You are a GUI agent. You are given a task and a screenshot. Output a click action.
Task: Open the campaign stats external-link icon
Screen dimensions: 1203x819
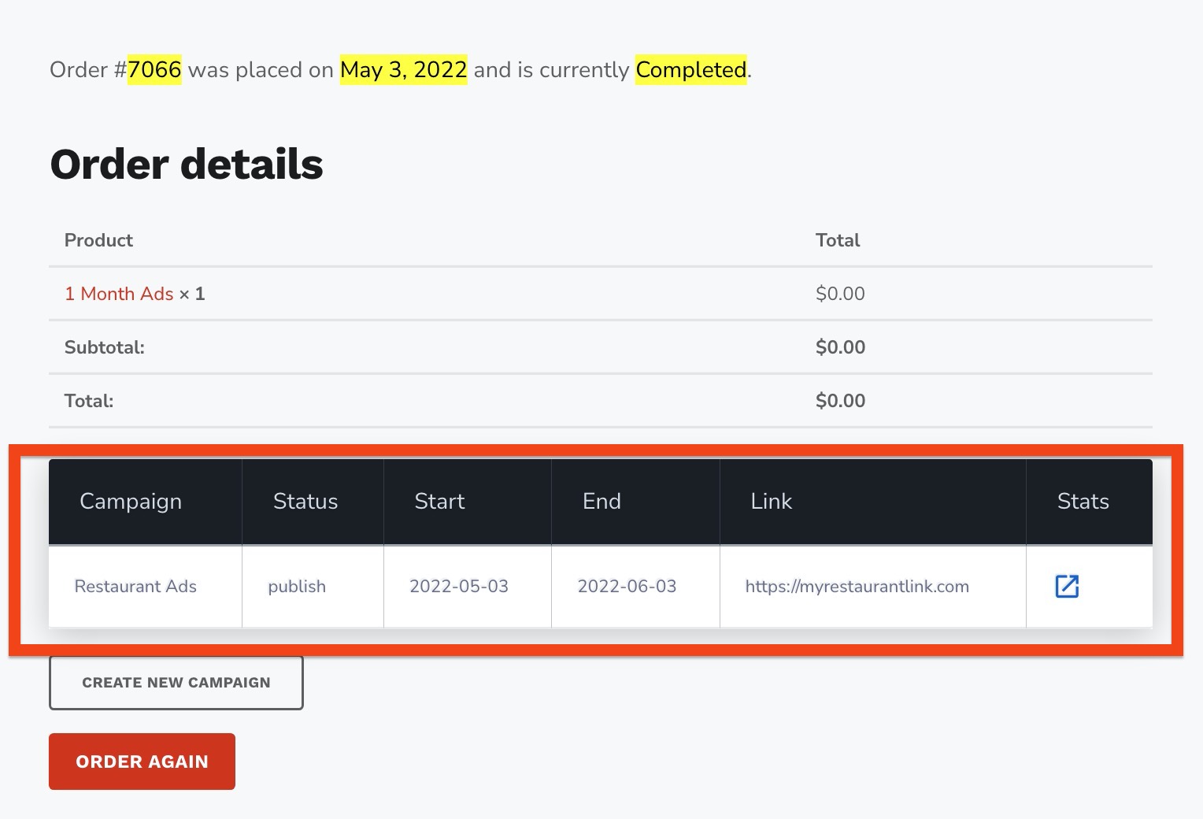[x=1067, y=586]
